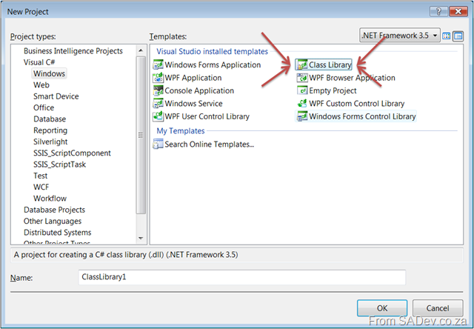Click the Search Online Templates icon
The width and height of the screenshot is (474, 329).
coord(158,144)
